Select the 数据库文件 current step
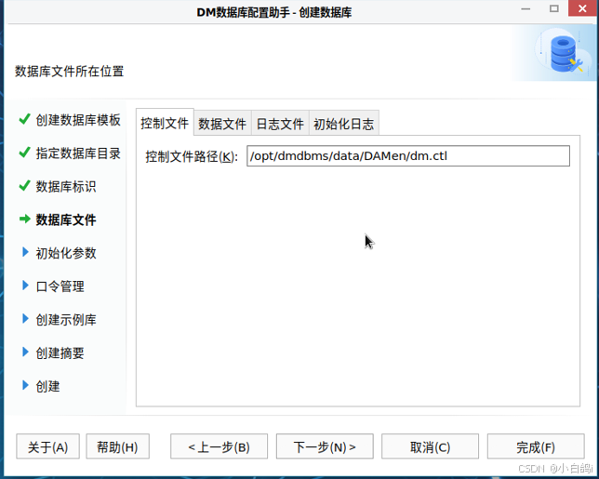Viewport: 599px width, 479px height. click(x=66, y=220)
